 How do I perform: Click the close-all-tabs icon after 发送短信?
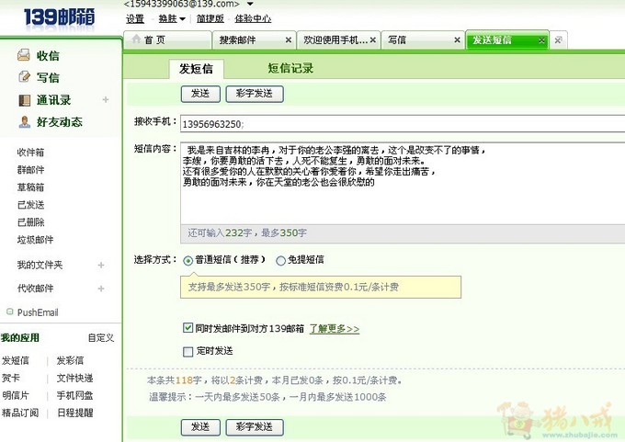click(558, 40)
